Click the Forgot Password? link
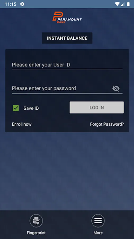 pyautogui.click(x=107, y=124)
